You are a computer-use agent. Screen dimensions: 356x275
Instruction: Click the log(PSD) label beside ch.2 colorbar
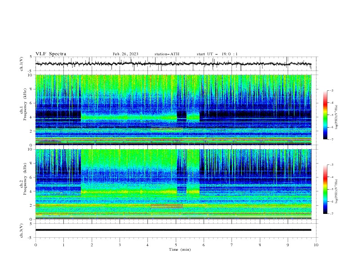pyautogui.click(x=337, y=191)
